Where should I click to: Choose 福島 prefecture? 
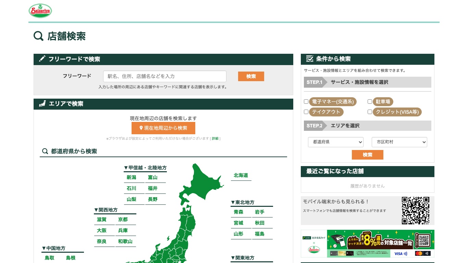[260, 234]
